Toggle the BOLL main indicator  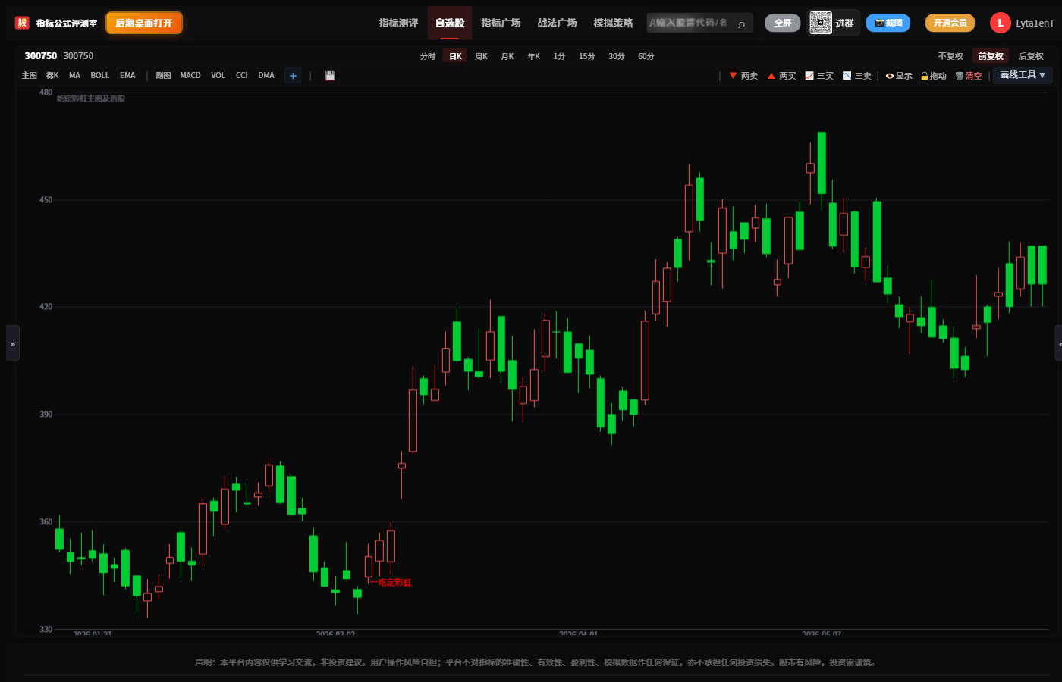click(x=99, y=76)
